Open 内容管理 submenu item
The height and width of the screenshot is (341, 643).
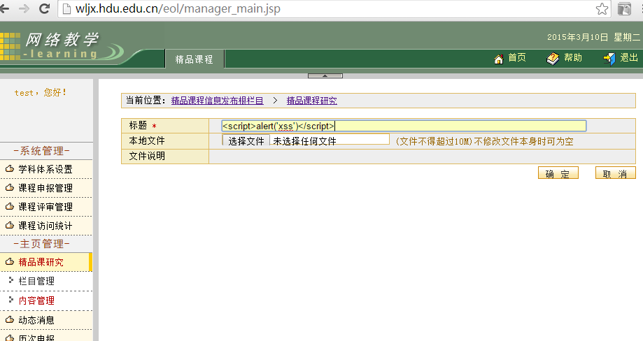click(x=36, y=300)
